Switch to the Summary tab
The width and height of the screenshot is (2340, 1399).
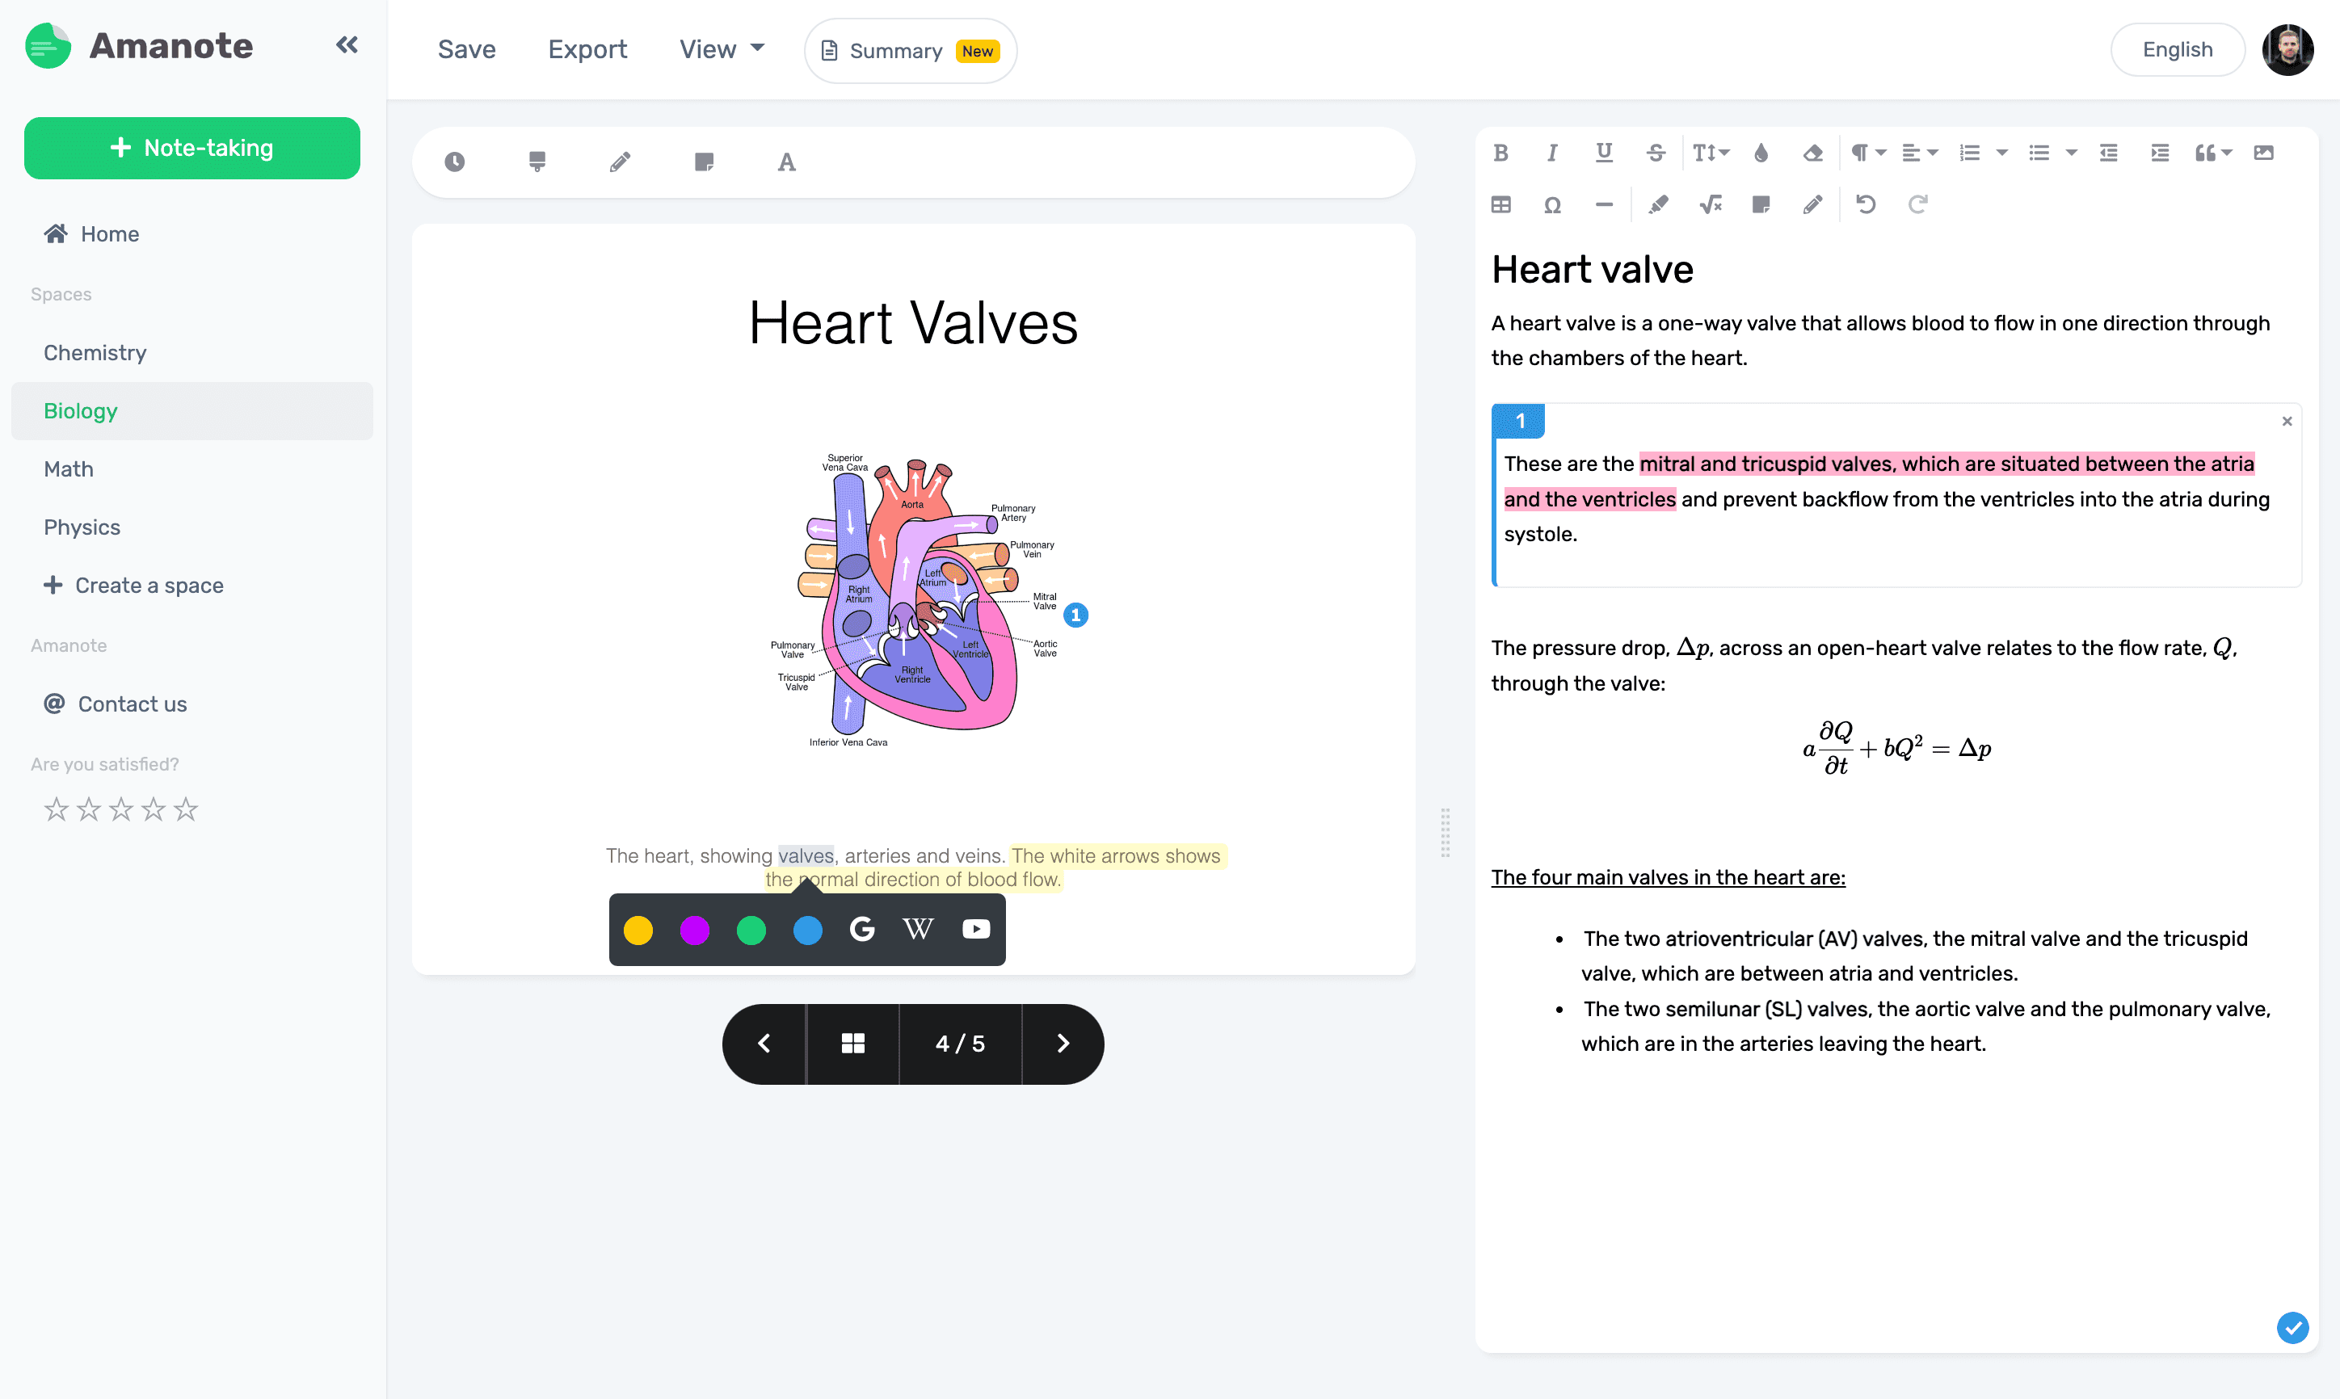906,50
